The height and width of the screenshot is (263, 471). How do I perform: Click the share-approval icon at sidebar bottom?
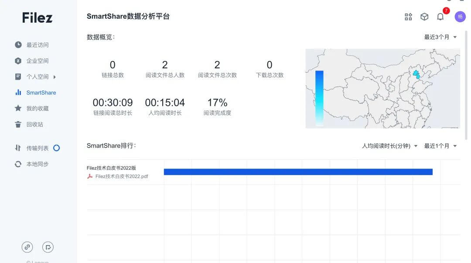coord(48,247)
